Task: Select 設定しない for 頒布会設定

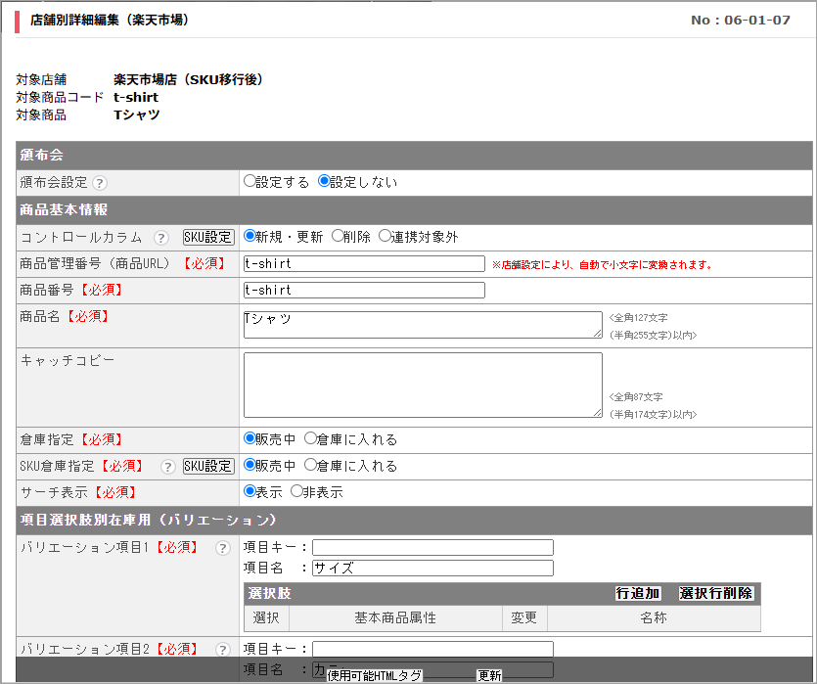Action: [x=324, y=181]
